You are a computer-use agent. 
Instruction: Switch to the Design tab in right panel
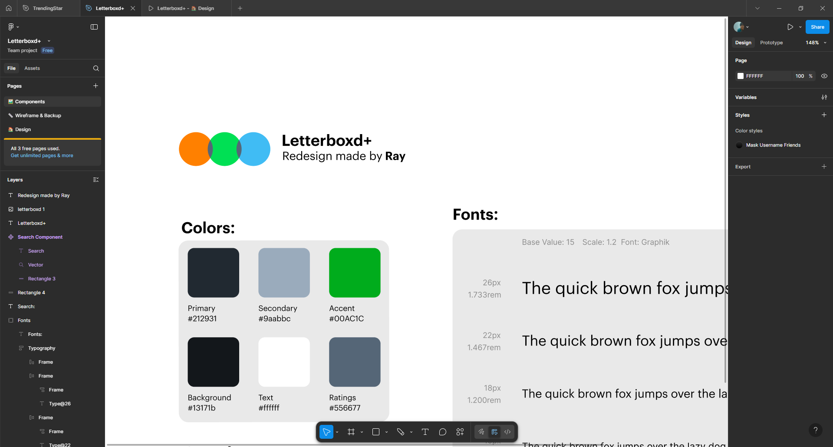(743, 43)
